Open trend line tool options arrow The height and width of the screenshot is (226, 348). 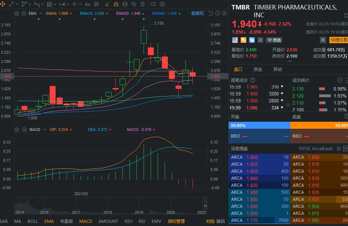(x=17, y=4)
